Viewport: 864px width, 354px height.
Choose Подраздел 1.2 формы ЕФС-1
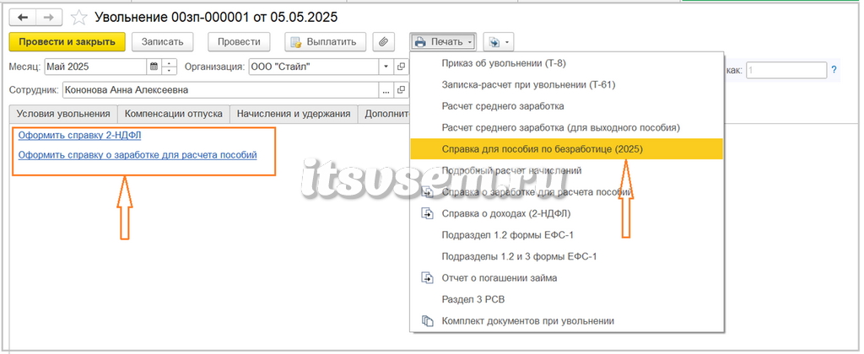point(566,235)
